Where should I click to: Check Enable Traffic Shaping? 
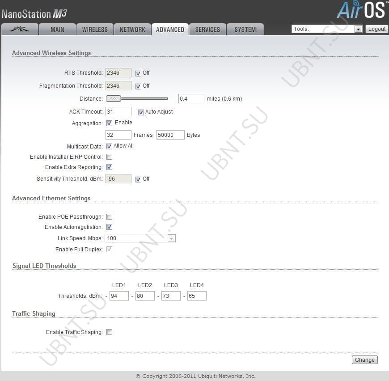(x=109, y=332)
